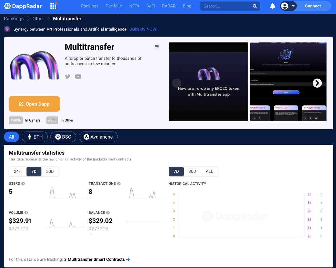
Task: Click the Multitransfer breadcrumb text
Action: [67, 19]
